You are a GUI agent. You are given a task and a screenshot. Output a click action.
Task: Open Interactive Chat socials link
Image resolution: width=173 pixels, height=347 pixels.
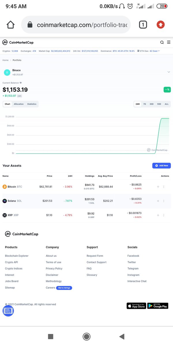137,281
